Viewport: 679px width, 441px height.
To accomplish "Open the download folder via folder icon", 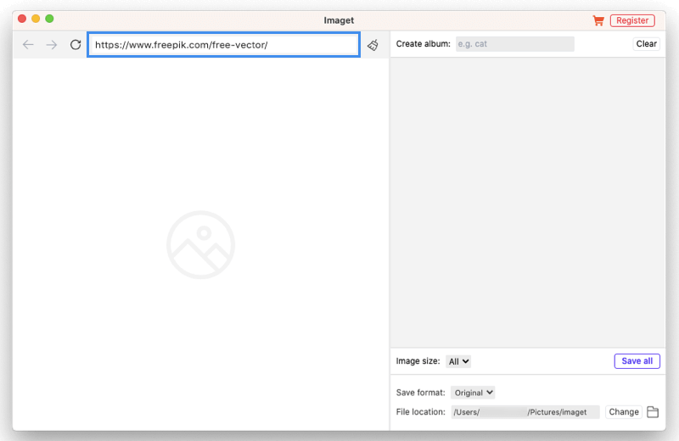I will click(x=653, y=412).
